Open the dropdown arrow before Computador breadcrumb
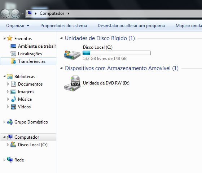The height and width of the screenshot is (173, 202). (36, 13)
